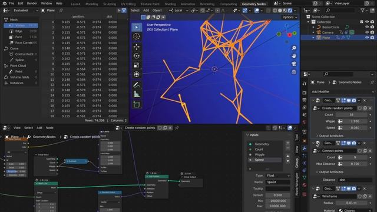The height and width of the screenshot is (212, 377).
Task: Select the 3D Cursor tool
Action: click(137, 37)
